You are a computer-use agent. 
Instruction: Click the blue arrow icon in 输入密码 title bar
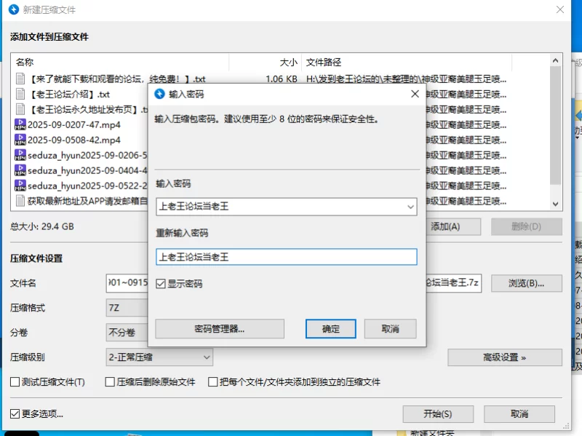(158, 94)
